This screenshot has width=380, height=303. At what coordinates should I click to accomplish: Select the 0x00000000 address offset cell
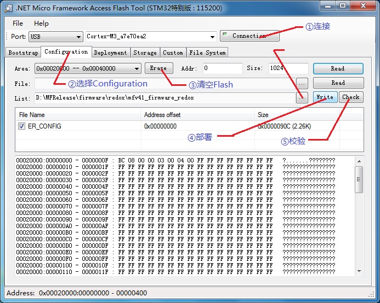160,126
